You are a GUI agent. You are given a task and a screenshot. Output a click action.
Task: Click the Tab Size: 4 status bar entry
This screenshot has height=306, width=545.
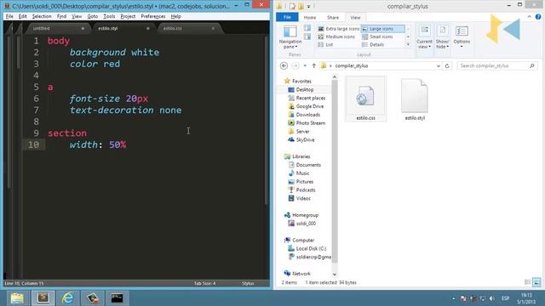pyautogui.click(x=204, y=283)
